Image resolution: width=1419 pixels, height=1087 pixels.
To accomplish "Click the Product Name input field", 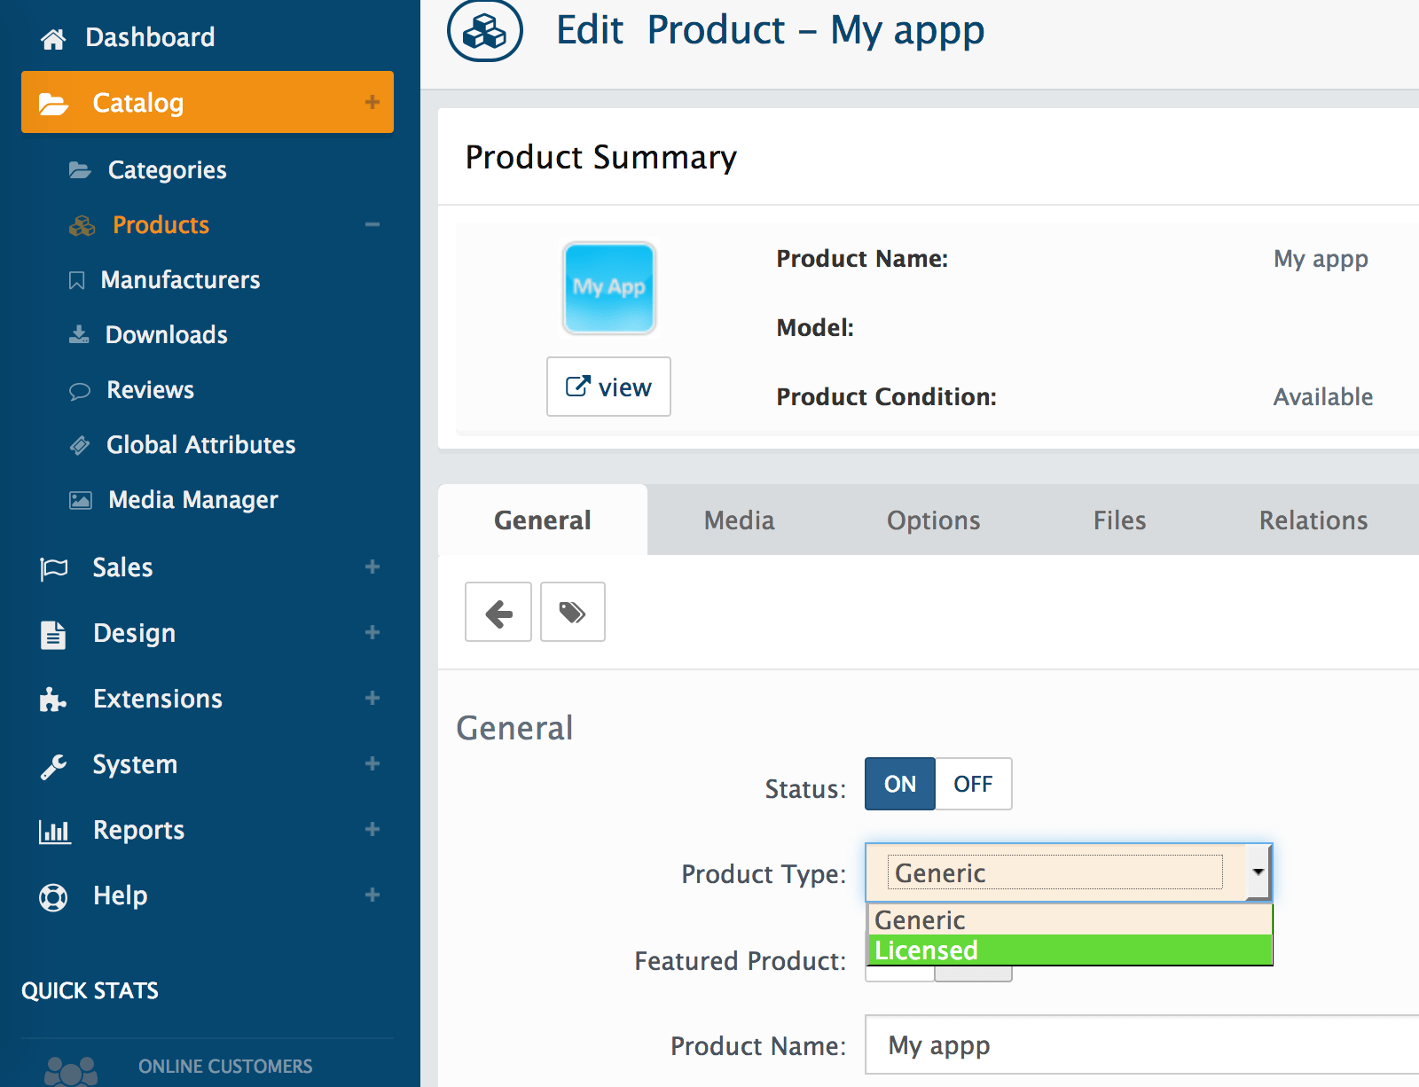I will click(1142, 1045).
